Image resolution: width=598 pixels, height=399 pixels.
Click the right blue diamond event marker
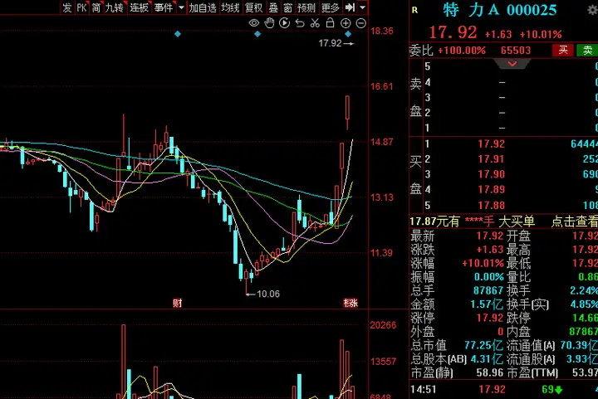348,34
